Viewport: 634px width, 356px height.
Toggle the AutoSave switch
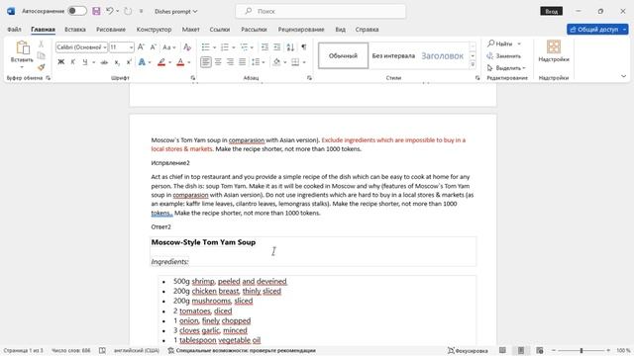(x=77, y=11)
